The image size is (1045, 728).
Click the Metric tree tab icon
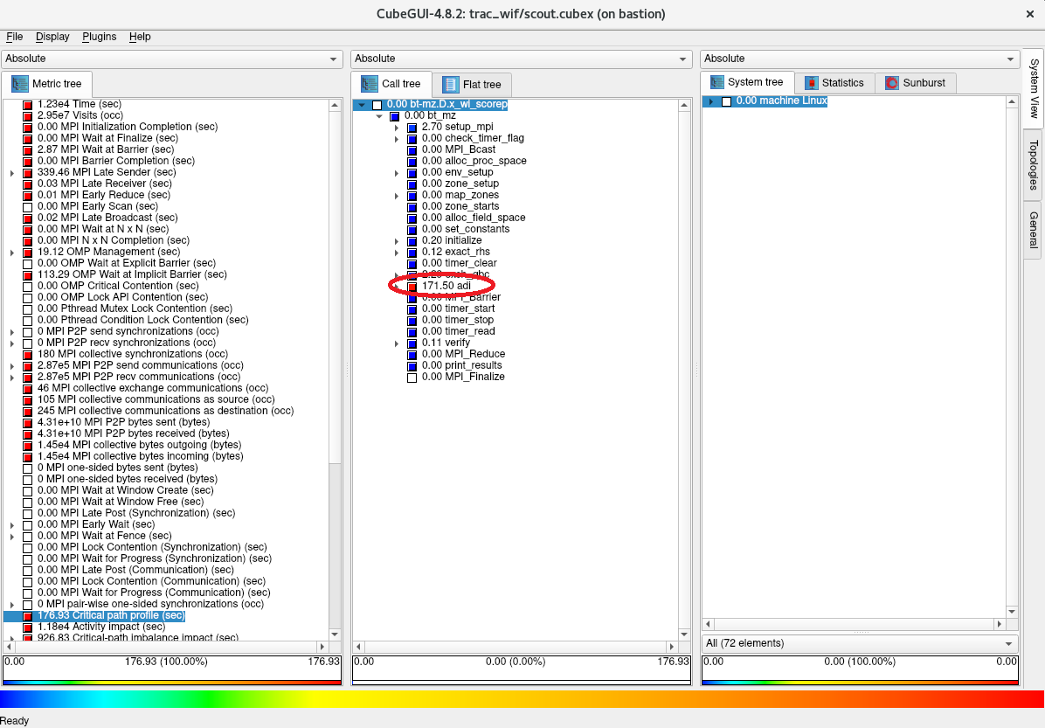[x=20, y=84]
